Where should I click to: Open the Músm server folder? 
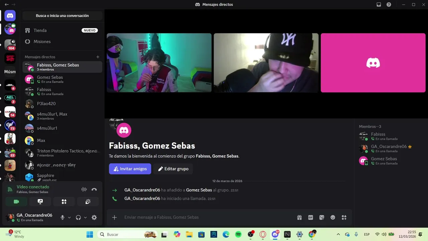pos(10,72)
